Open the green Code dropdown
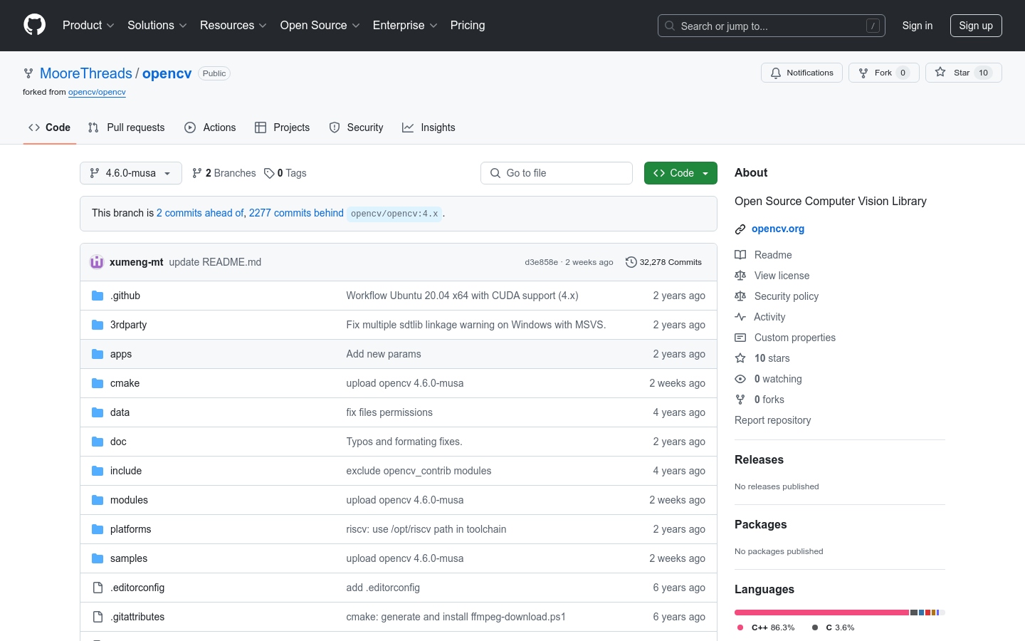 coord(680,173)
